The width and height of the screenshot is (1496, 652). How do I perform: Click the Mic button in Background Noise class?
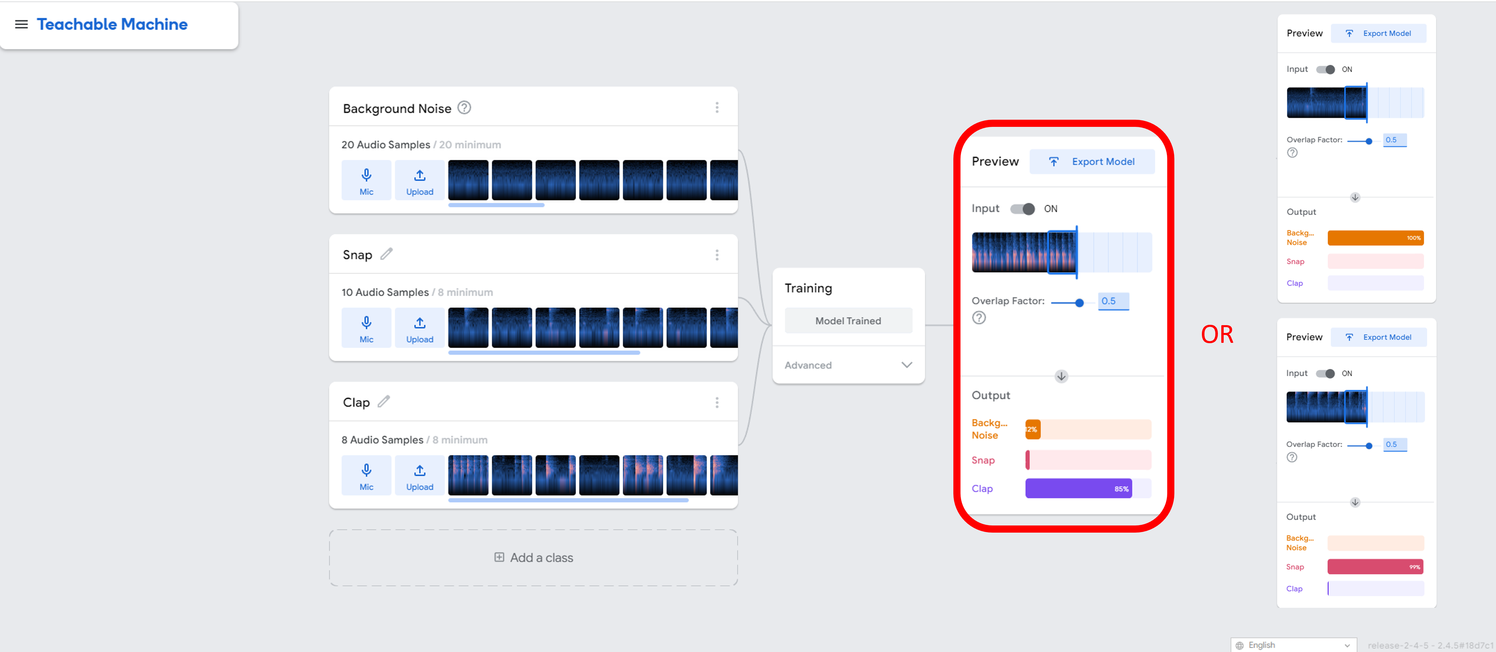click(366, 181)
